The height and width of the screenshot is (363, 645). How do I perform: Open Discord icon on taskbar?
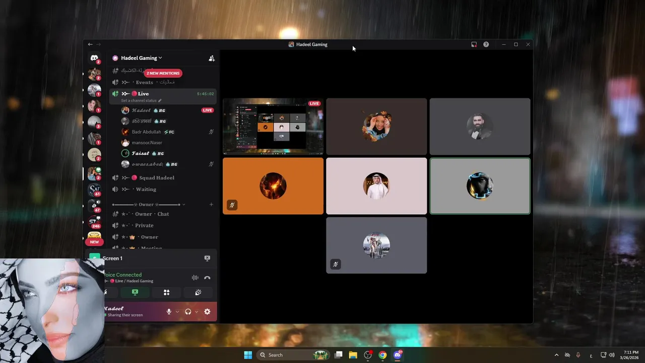point(398,355)
